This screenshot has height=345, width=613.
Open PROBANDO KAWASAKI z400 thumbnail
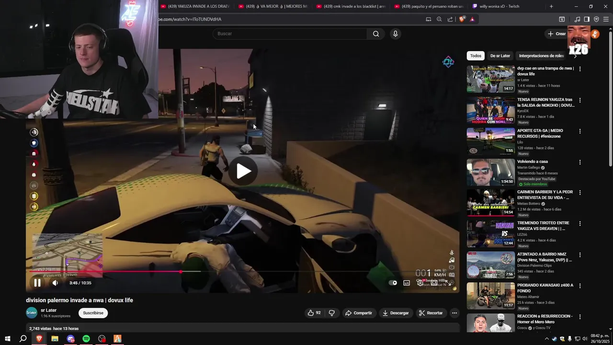pos(491,296)
